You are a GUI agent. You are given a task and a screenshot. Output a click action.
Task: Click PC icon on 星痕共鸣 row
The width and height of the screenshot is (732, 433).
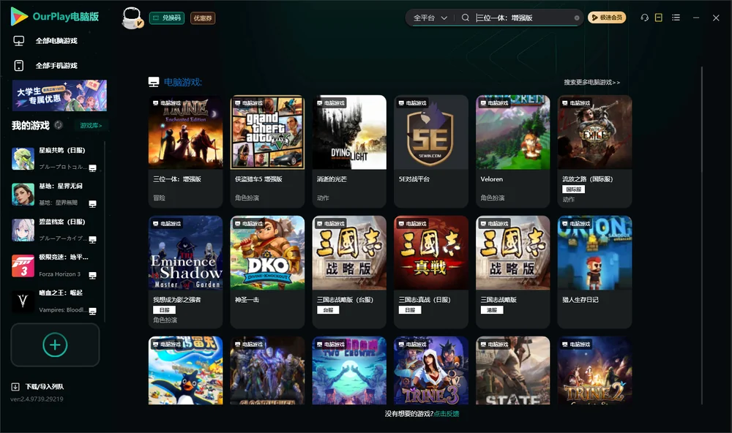(x=92, y=168)
